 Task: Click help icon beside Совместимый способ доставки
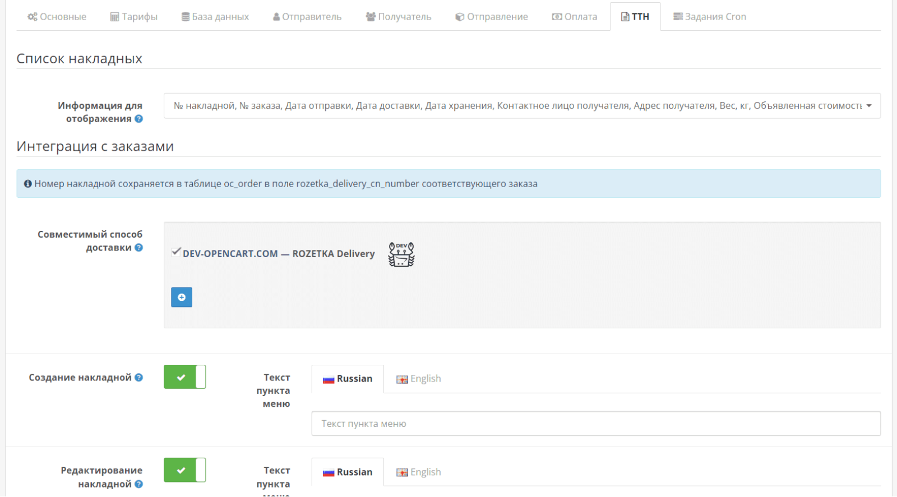click(x=138, y=248)
